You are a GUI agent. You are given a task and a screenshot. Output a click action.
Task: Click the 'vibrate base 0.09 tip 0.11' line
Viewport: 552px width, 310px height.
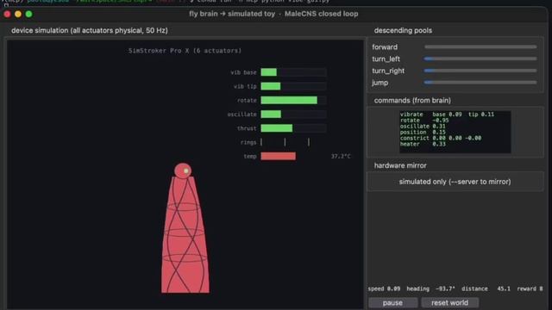click(x=447, y=115)
